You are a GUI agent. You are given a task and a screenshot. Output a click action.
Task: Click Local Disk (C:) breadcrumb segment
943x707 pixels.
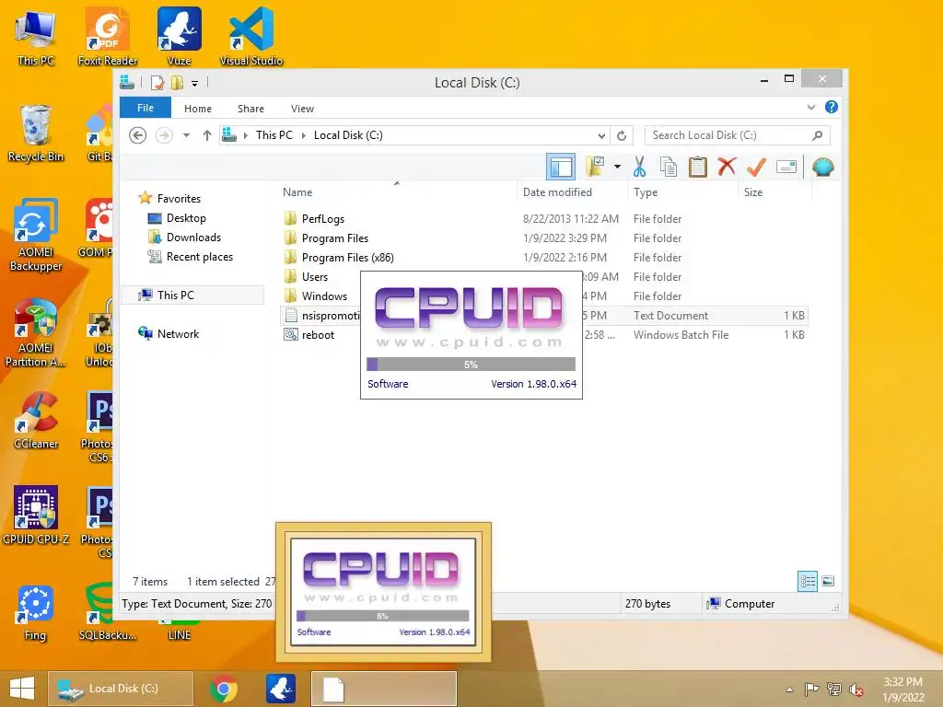pyautogui.click(x=348, y=135)
